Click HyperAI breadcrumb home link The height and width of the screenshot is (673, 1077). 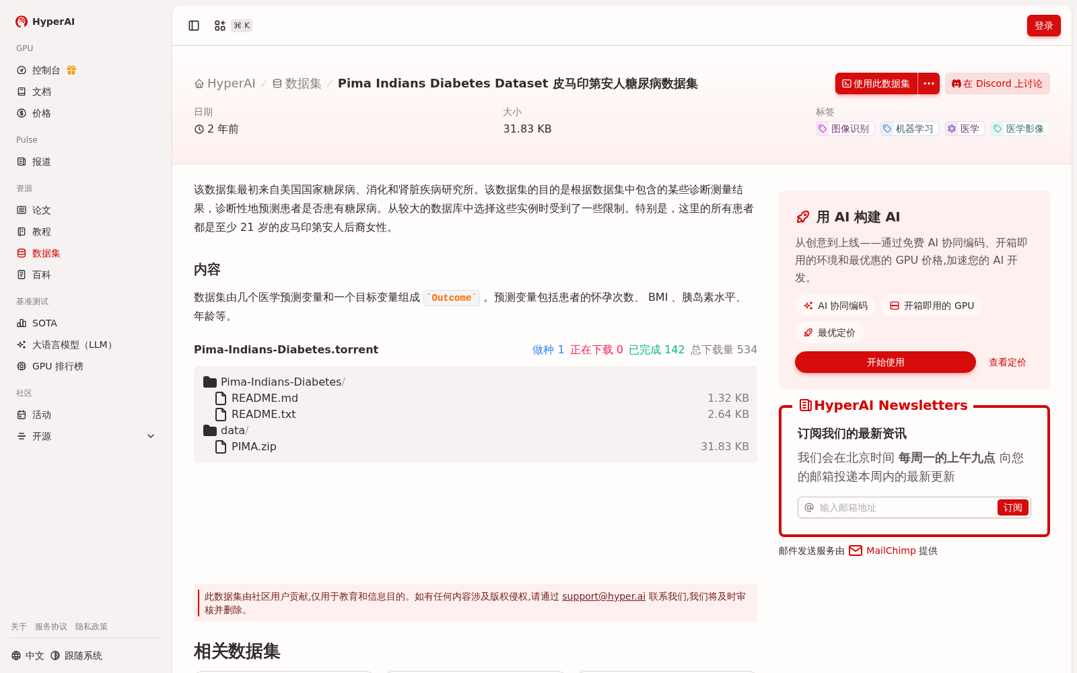click(x=225, y=83)
